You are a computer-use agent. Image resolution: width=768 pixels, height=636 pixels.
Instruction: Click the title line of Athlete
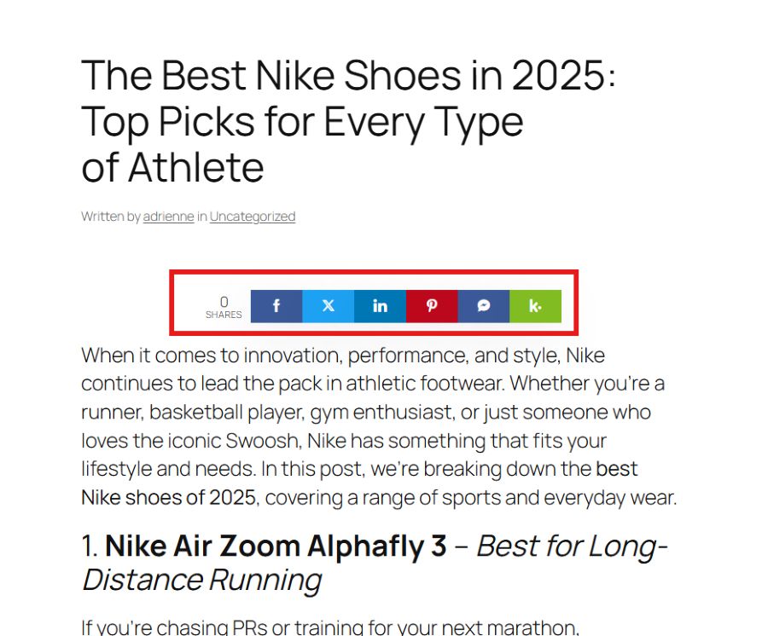(172, 168)
